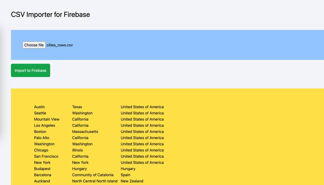Click the Community of Catalonia cell

click(x=93, y=175)
